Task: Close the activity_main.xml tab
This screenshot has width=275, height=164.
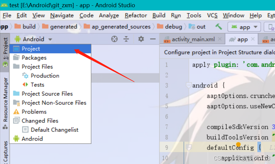Action: coord(220,39)
